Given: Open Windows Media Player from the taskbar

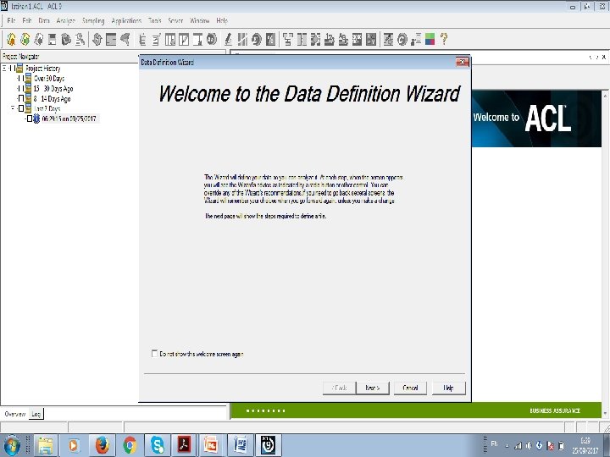Looking at the screenshot, I should pos(74,445).
